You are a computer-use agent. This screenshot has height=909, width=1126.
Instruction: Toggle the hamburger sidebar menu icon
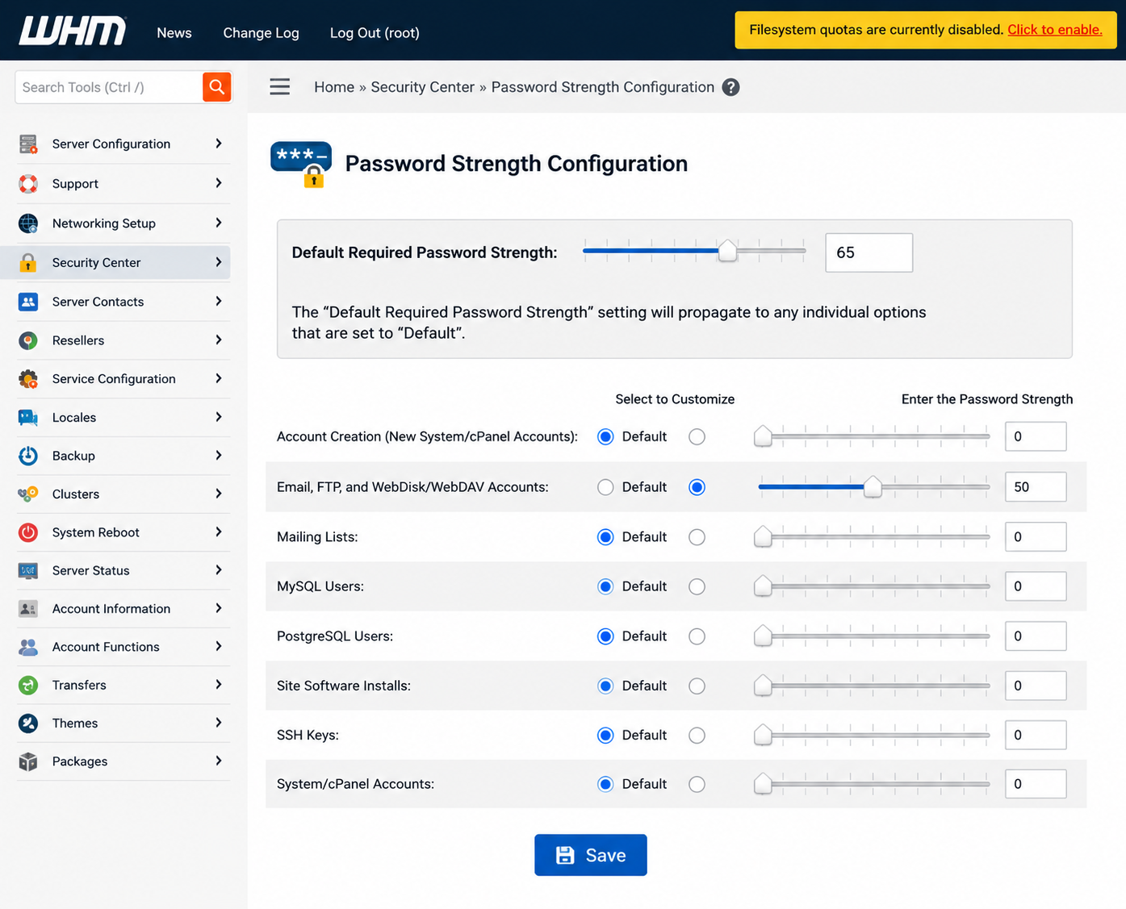point(279,86)
